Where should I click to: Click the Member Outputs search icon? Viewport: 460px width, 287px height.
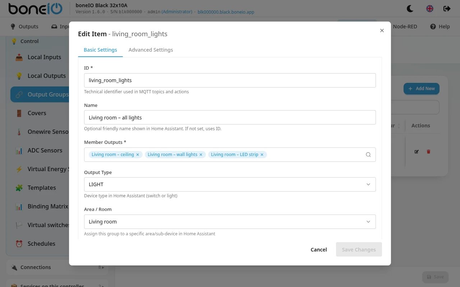tap(368, 155)
